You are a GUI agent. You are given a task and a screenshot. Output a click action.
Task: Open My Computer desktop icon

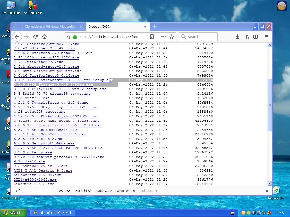11,8
